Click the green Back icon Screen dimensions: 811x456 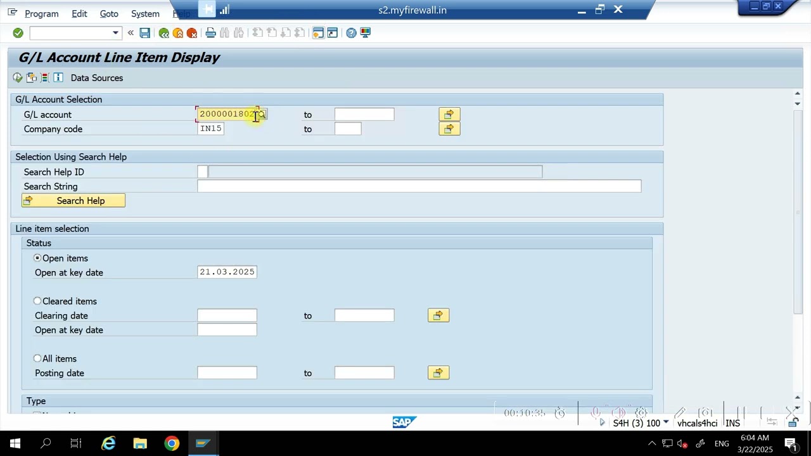164,33
